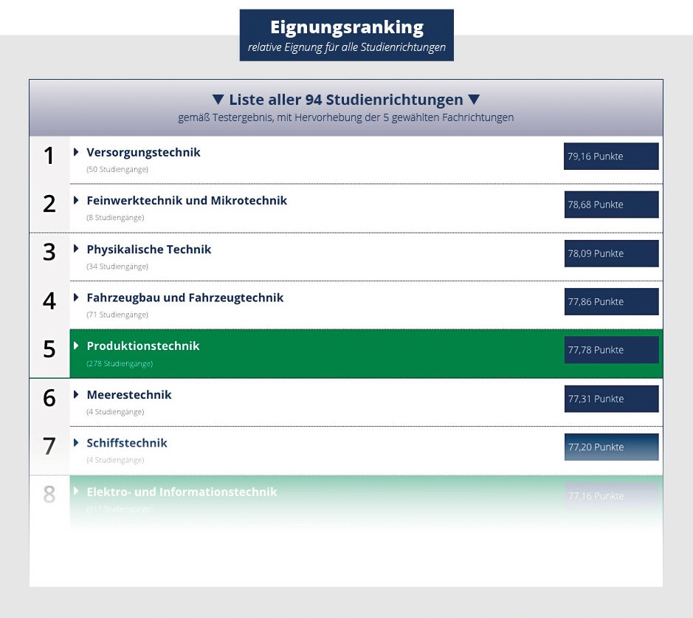Click the right triangle beside list heading
Viewport: 693px width, 618px height.
474,100
